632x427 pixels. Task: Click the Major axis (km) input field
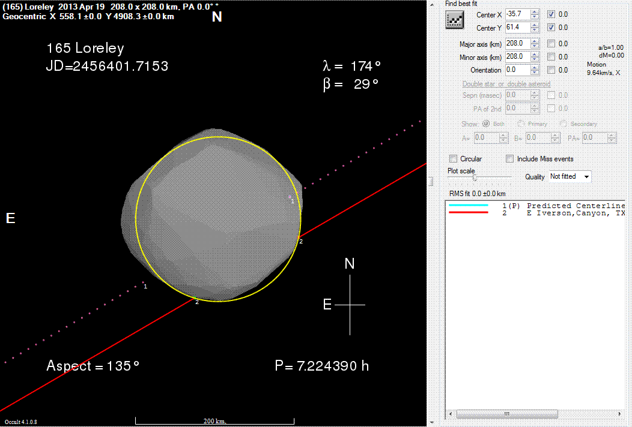518,43
